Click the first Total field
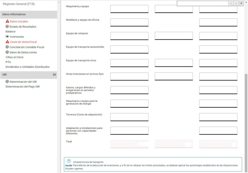The height and width of the screenshot is (173, 248). (x=129, y=144)
